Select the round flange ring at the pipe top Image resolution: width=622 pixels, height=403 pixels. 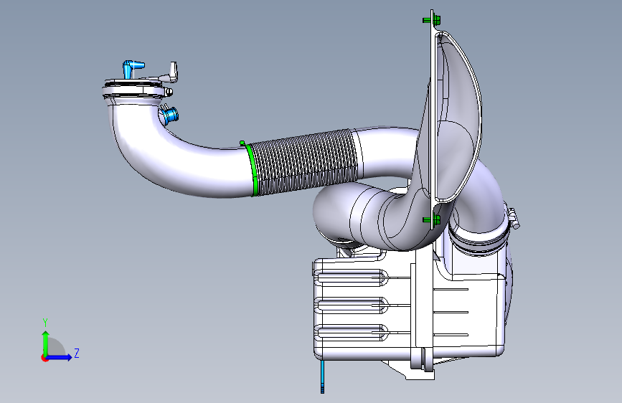(x=135, y=90)
